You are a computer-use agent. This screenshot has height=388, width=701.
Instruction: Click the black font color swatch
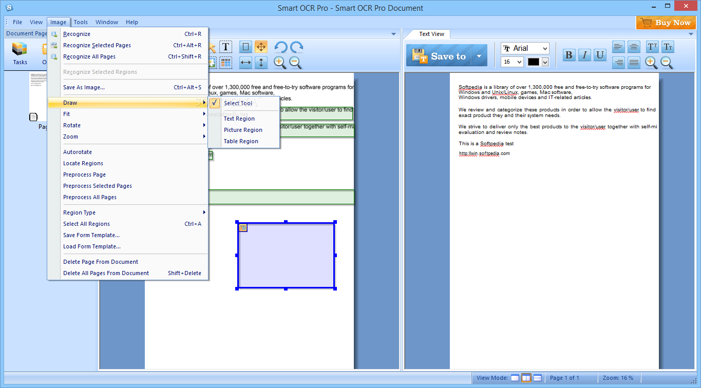coord(534,62)
